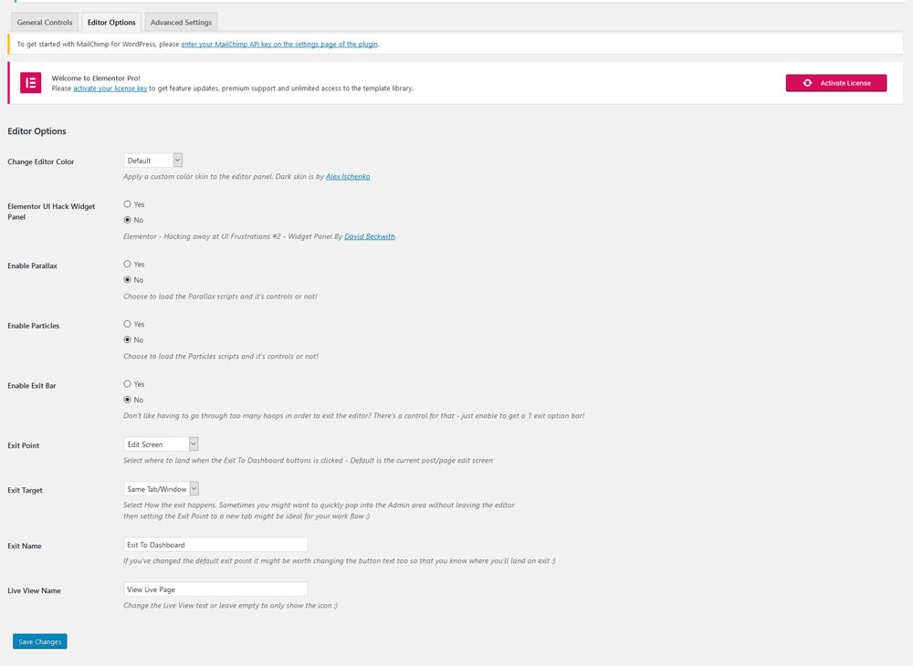913x666 pixels.
Task: Switch to the General Controls tab
Action: (45, 22)
